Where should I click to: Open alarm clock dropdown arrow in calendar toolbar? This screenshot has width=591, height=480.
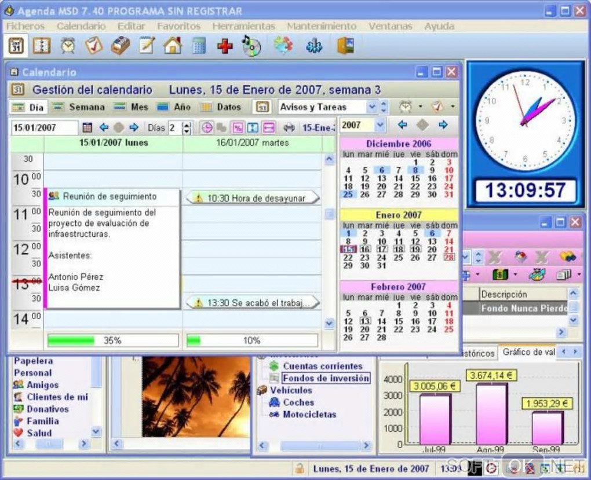pos(420,107)
